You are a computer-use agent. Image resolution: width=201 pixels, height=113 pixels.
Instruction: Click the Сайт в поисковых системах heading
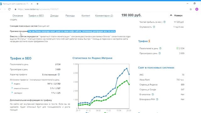coord(156,68)
